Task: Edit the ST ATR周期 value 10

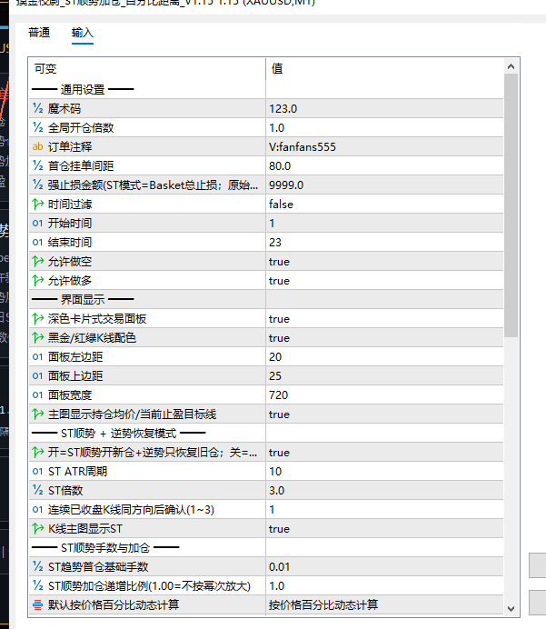Action: pos(384,472)
